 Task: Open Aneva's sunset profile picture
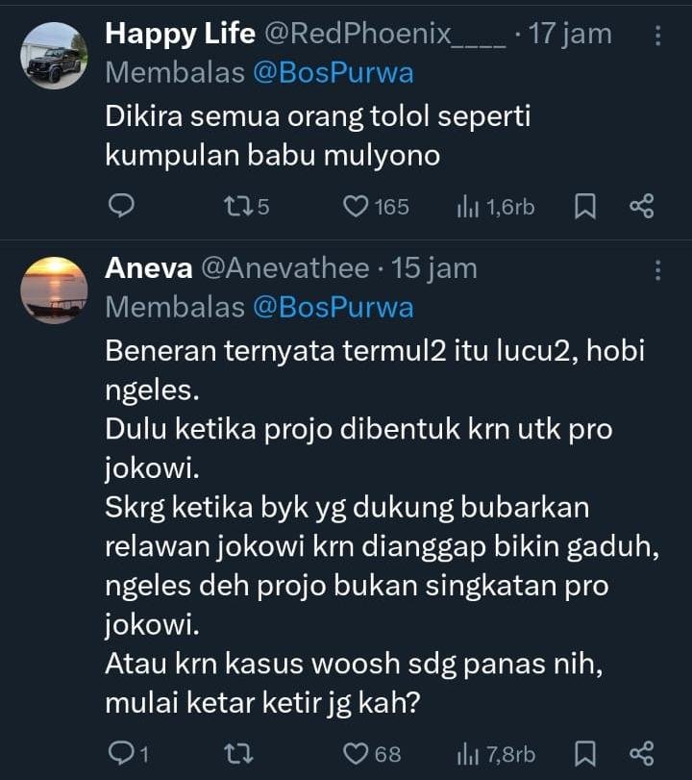54,289
